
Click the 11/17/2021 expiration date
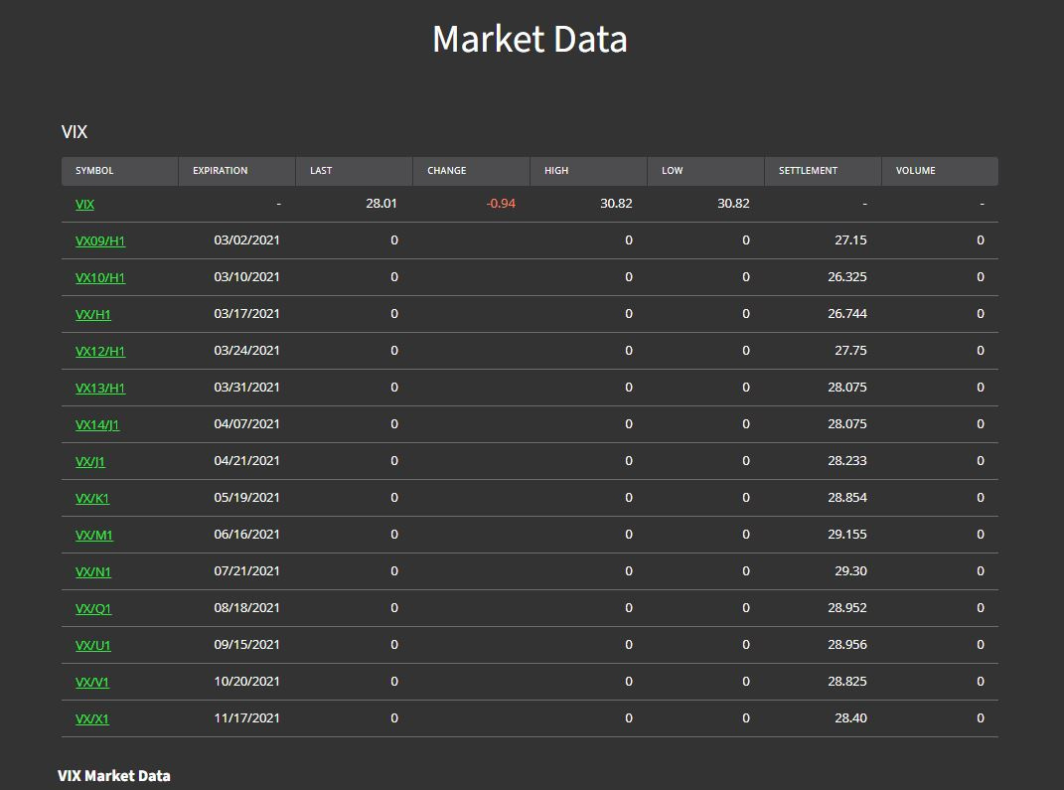click(x=247, y=717)
